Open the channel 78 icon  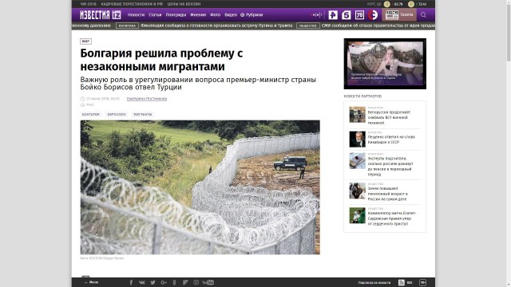(359, 14)
